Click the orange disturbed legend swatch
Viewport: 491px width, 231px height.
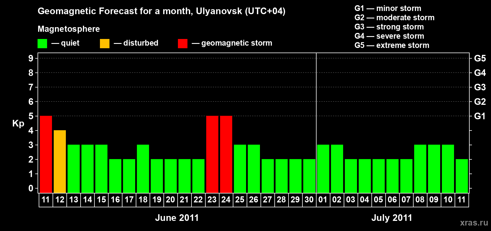point(105,44)
